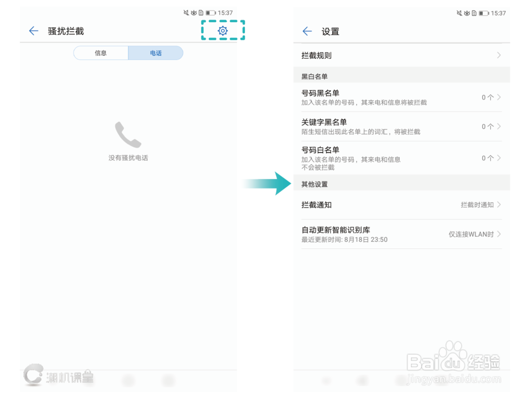Viewport: 530px width, 397px height.
Task: Go back from 骚扰拦截 screen
Action: point(33,31)
